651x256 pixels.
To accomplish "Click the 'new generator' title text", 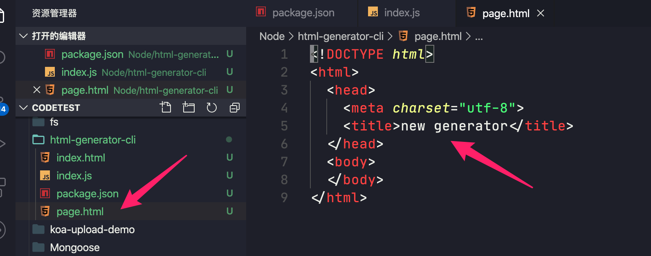I will click(x=454, y=126).
